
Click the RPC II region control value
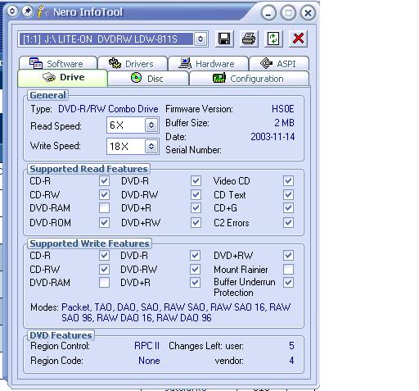click(x=146, y=346)
